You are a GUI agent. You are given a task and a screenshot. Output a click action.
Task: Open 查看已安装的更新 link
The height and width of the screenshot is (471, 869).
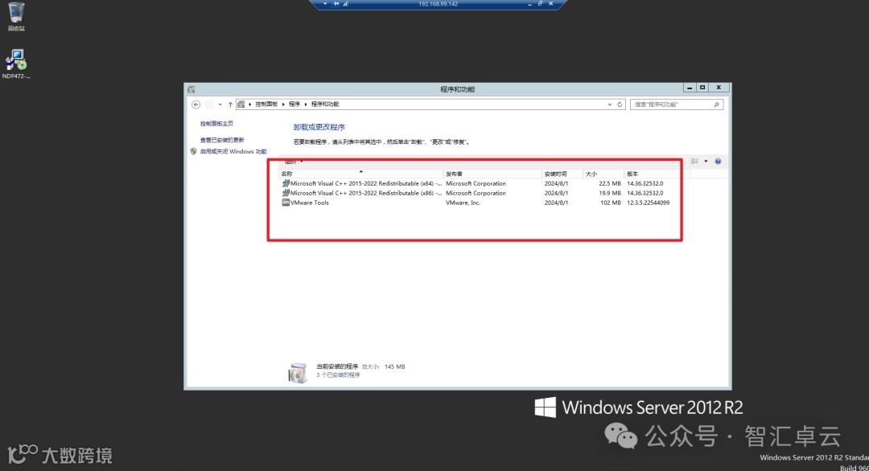[222, 140]
